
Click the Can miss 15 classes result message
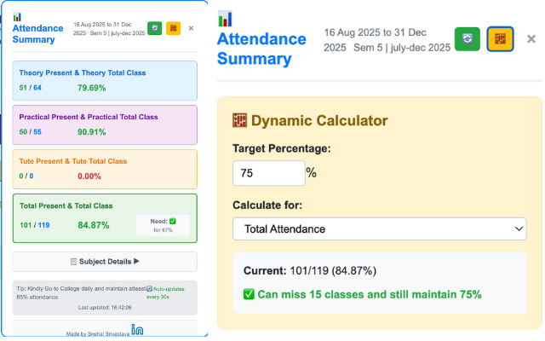[x=370, y=295]
